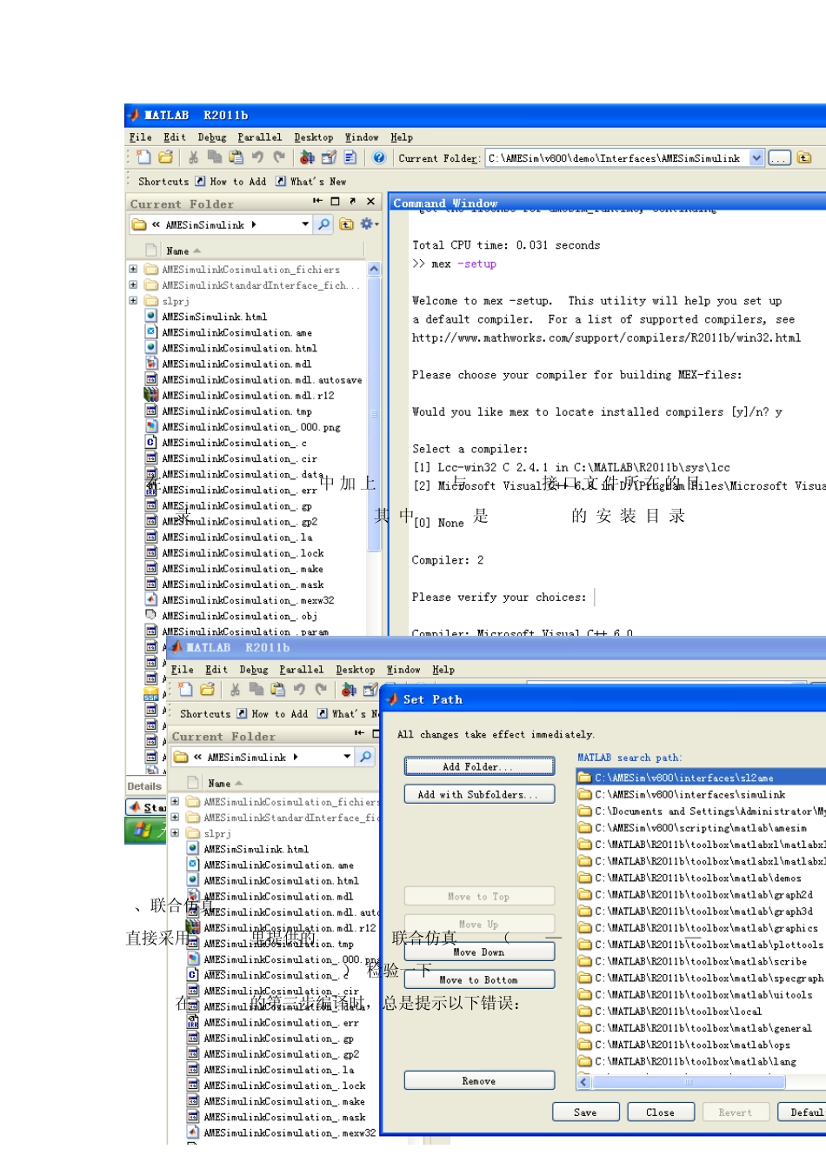Go up one folder level beside Current Folder field
Viewport: 826px width, 1169px height.
804,158
